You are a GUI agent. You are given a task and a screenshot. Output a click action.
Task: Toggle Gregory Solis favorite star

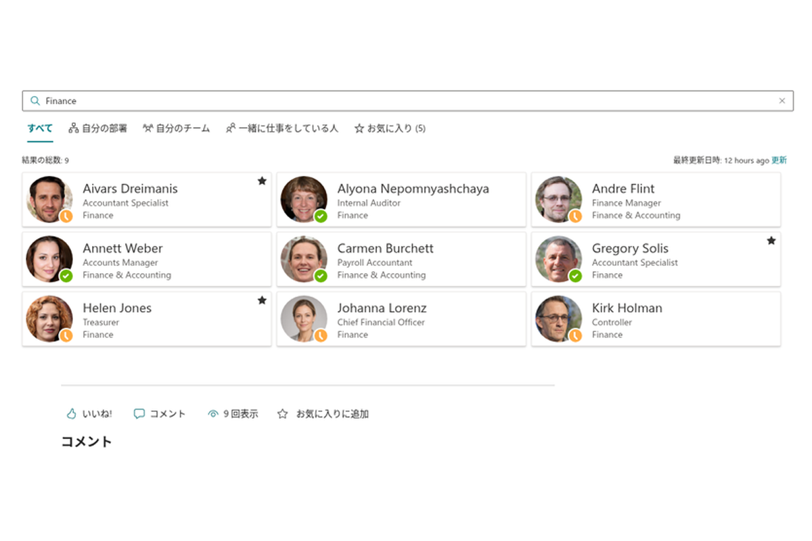click(x=771, y=240)
